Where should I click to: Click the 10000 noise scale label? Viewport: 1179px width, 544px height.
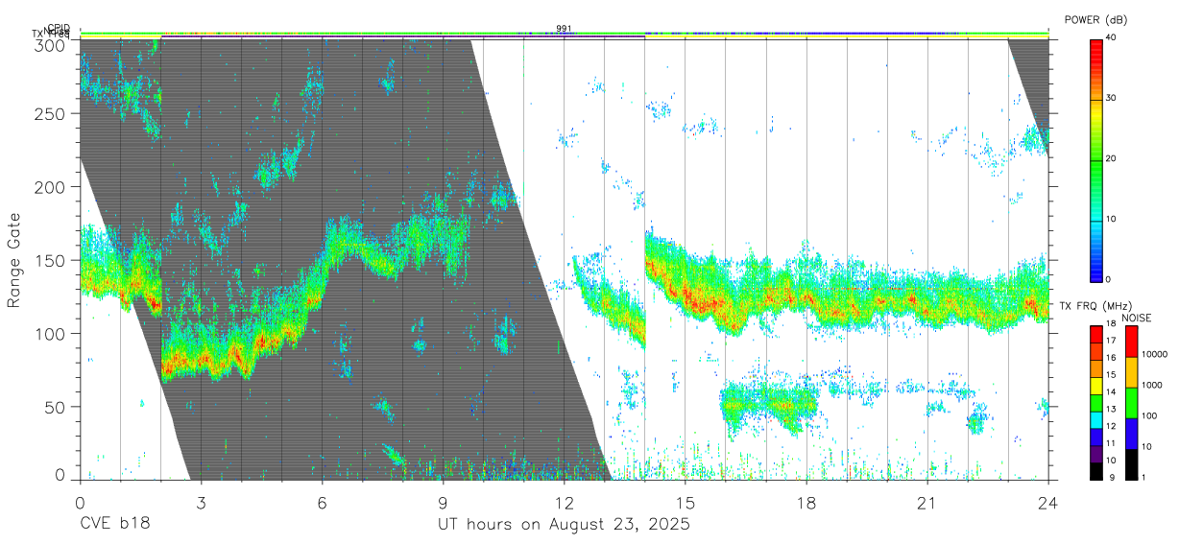1154,355
